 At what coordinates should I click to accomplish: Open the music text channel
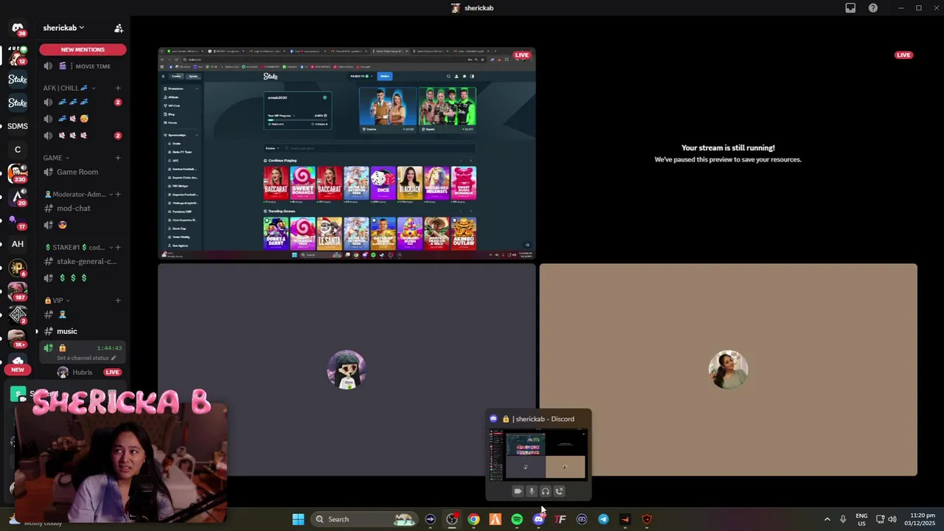83,331
